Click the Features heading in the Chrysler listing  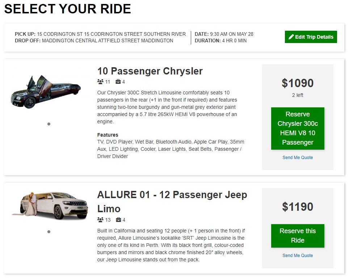click(108, 135)
